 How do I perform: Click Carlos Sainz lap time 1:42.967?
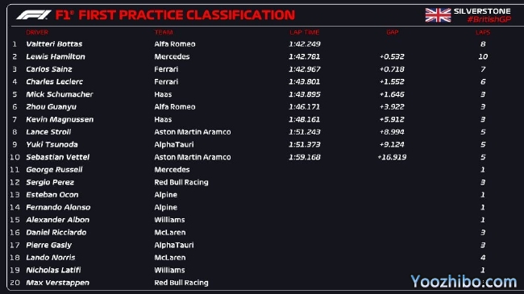(x=305, y=69)
